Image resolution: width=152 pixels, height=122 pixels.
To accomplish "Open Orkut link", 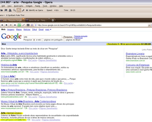I will pos(35,29).
